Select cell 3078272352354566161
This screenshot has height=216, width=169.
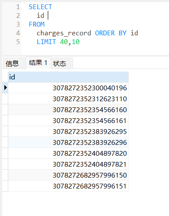(x=68, y=120)
